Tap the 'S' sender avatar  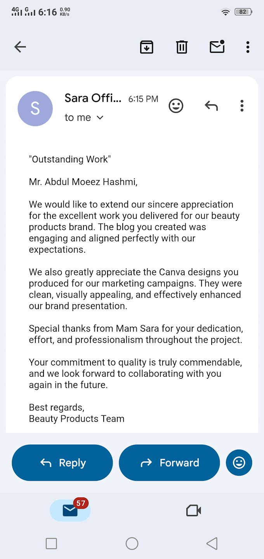pyautogui.click(x=35, y=109)
